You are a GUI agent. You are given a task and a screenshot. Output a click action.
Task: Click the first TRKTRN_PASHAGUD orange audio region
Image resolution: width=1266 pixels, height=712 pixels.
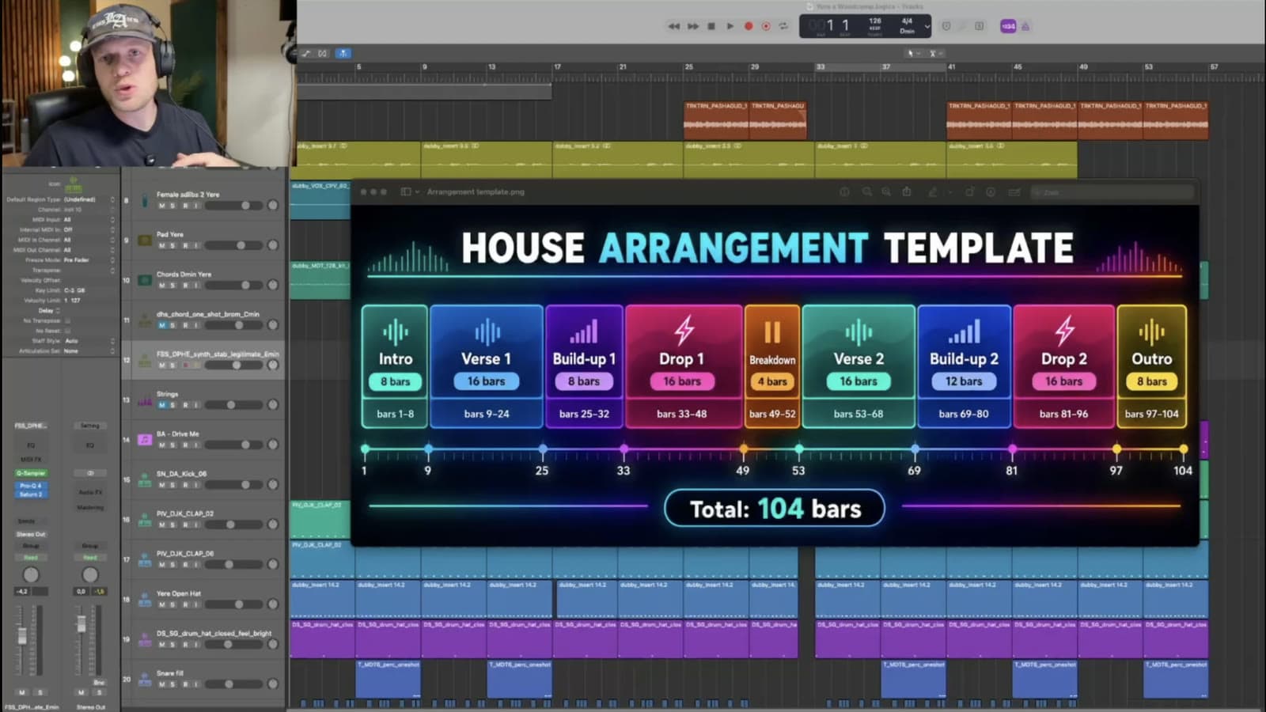click(716, 120)
